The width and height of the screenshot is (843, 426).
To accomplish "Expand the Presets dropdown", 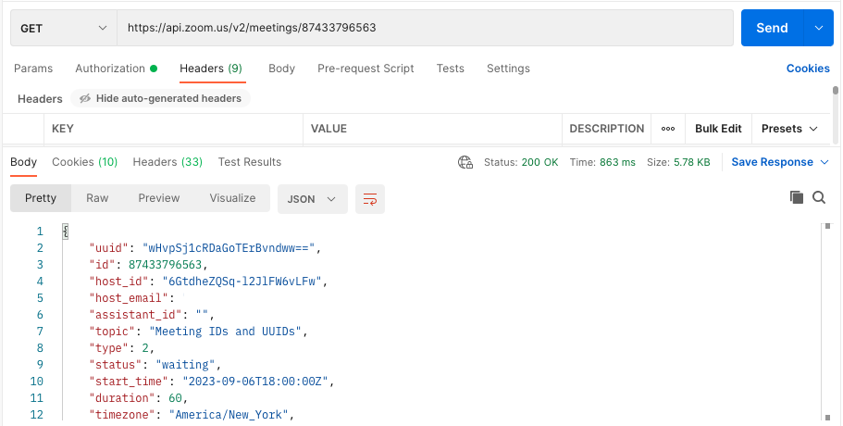I will pyautogui.click(x=789, y=129).
